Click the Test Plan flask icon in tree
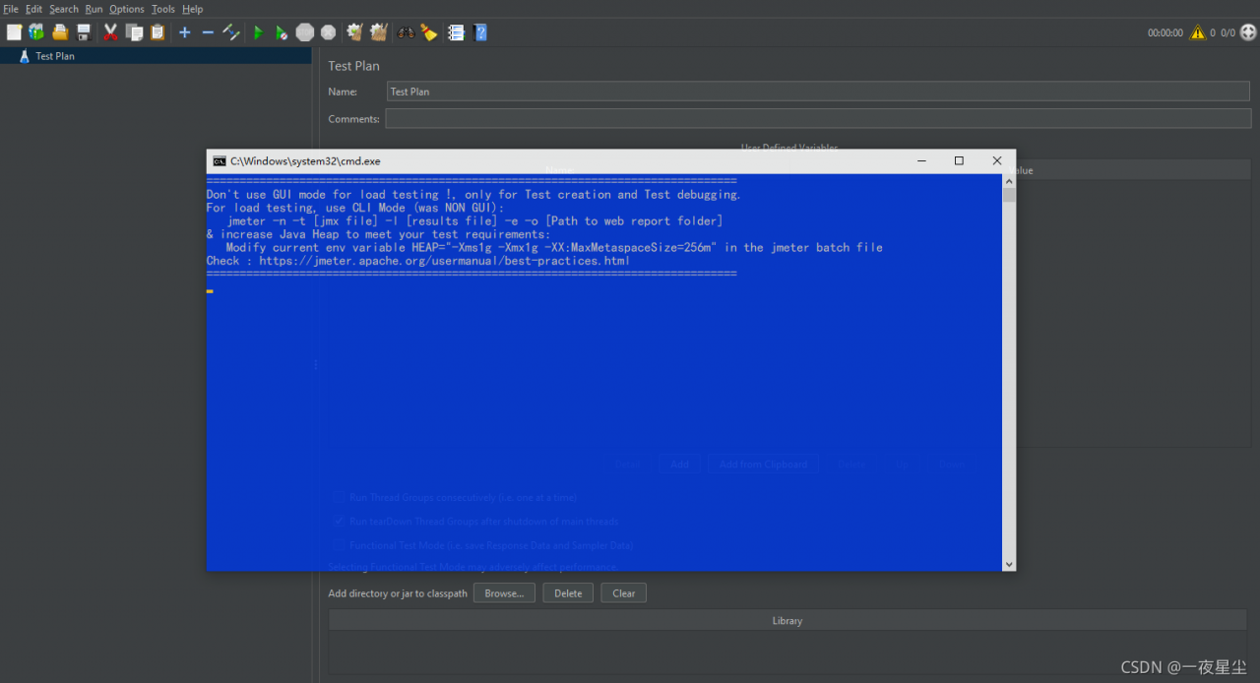 [25, 56]
